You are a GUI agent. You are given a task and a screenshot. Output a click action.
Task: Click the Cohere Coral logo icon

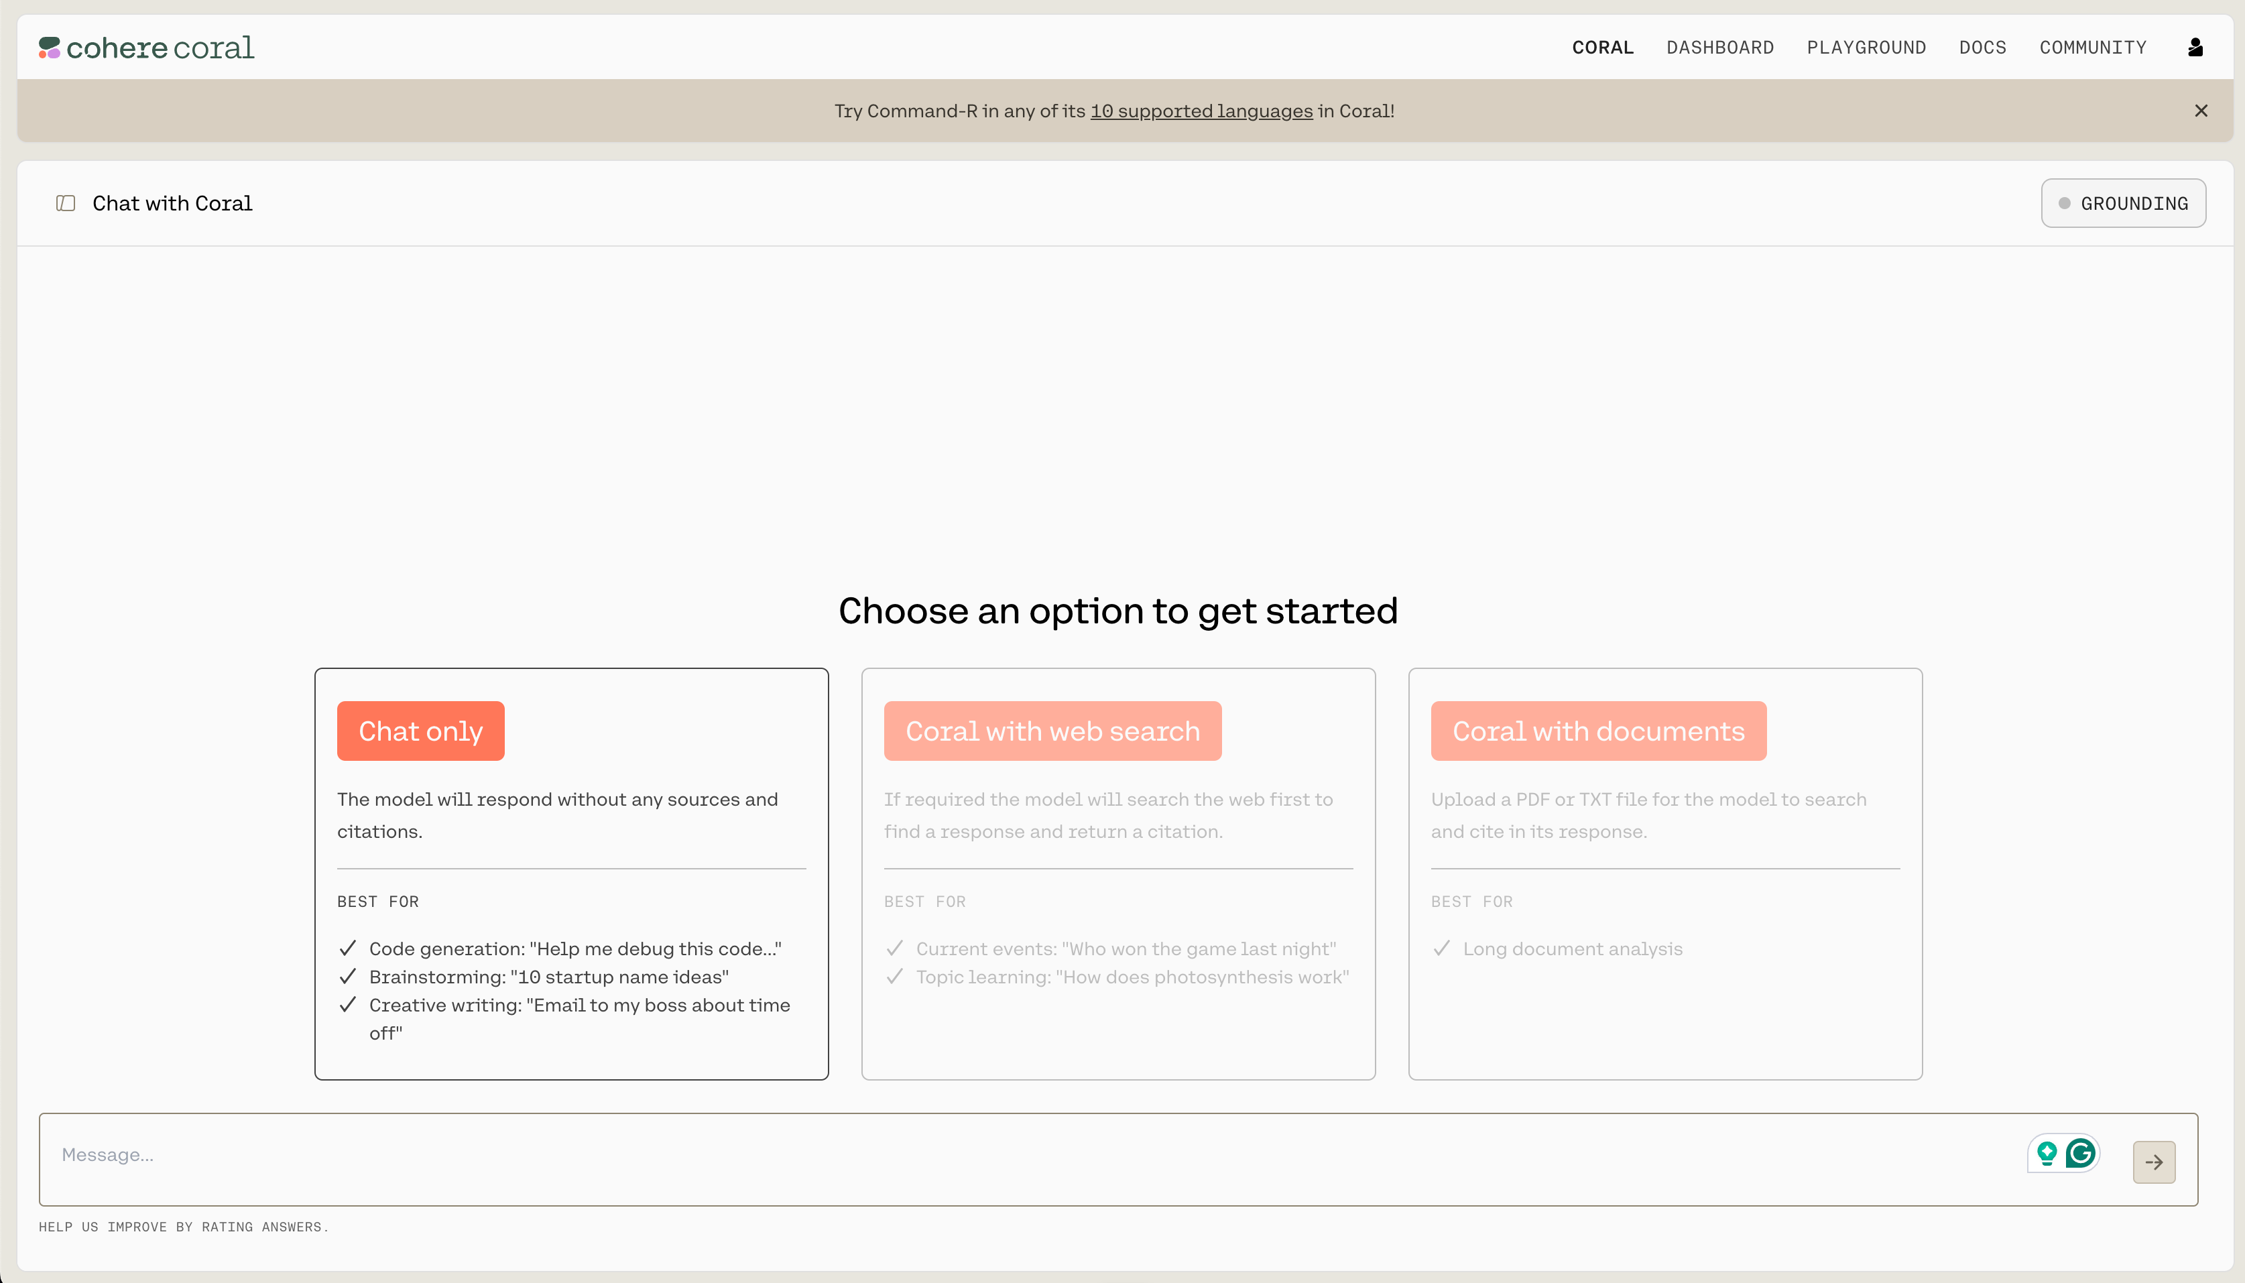[x=50, y=46]
